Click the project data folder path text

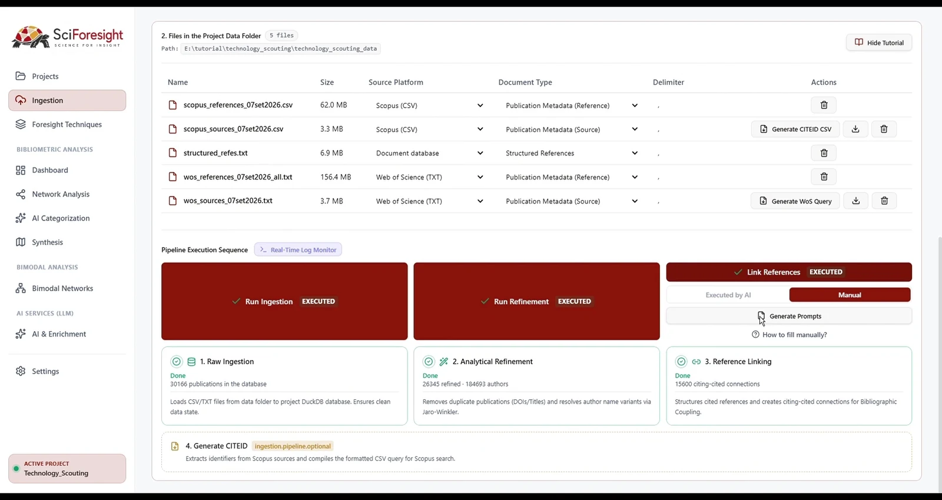pos(280,49)
